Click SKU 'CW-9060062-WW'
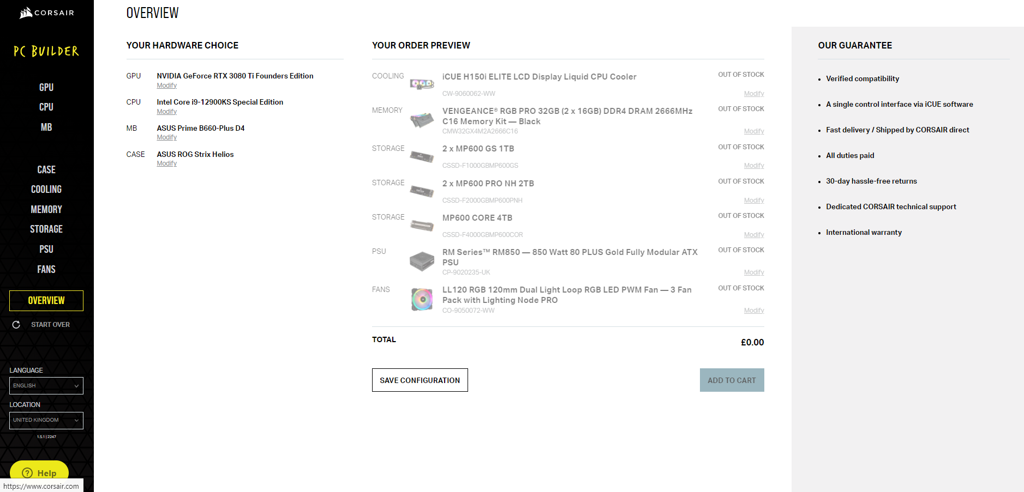Viewport: 1024px width, 492px height. pyautogui.click(x=469, y=94)
